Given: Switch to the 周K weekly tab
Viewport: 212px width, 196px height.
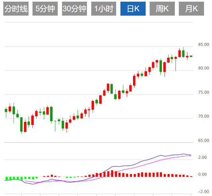Looking at the screenshot, I should click(162, 9).
